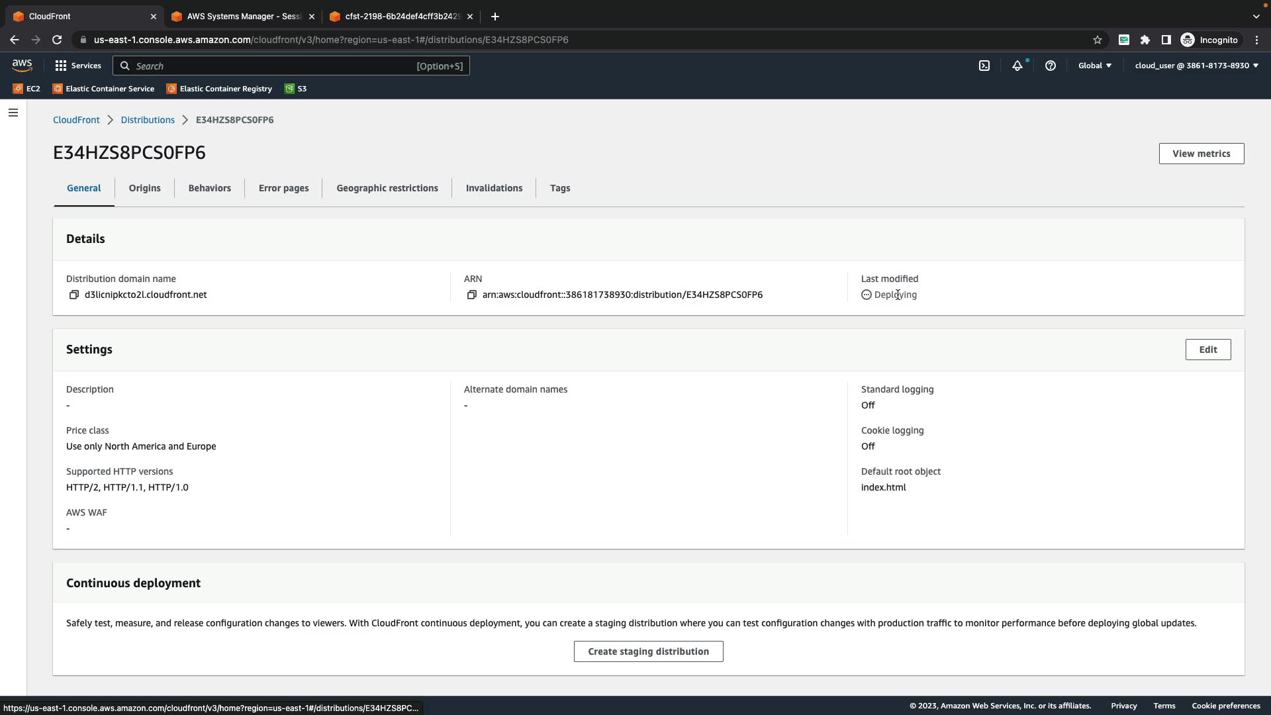Viewport: 1271px width, 715px height.
Task: Click the AWS logo home icon
Action: click(22, 65)
